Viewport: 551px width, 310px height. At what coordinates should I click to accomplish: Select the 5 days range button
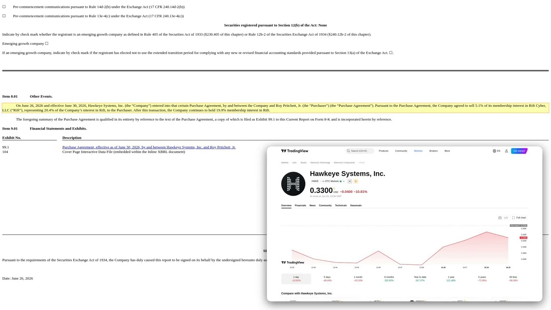tap(327, 279)
